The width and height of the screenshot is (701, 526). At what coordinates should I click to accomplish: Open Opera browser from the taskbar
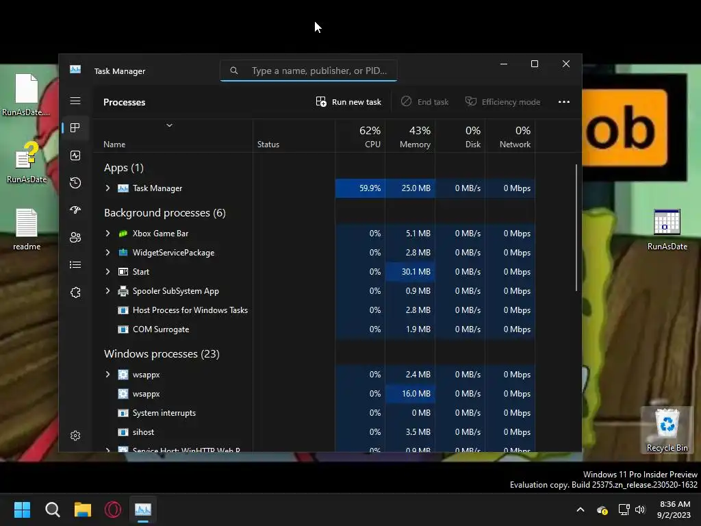tap(113, 510)
